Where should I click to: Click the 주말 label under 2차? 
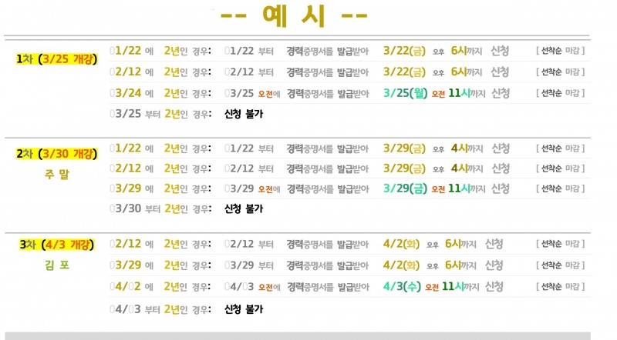[x=56, y=174]
